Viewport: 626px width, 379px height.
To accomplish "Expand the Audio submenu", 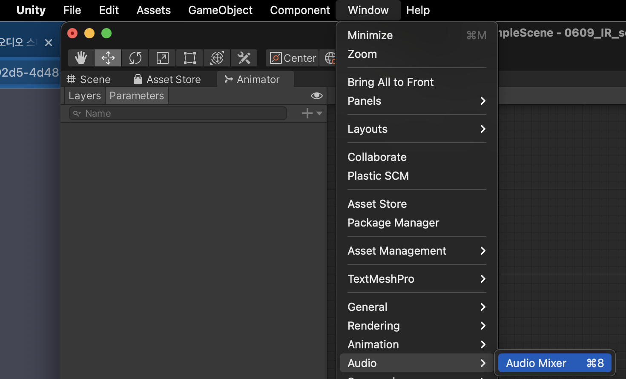I will point(417,363).
